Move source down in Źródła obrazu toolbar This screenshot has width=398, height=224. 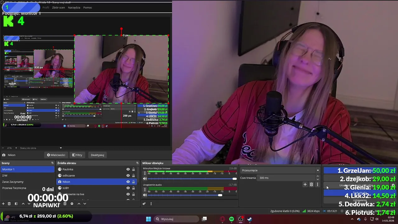click(85, 204)
